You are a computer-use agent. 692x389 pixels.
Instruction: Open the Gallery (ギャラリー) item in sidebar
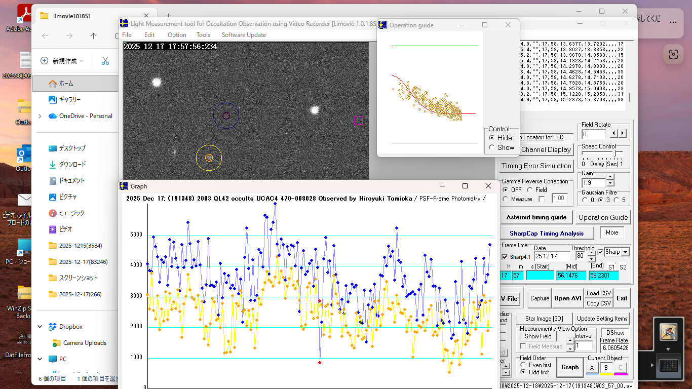click(69, 100)
